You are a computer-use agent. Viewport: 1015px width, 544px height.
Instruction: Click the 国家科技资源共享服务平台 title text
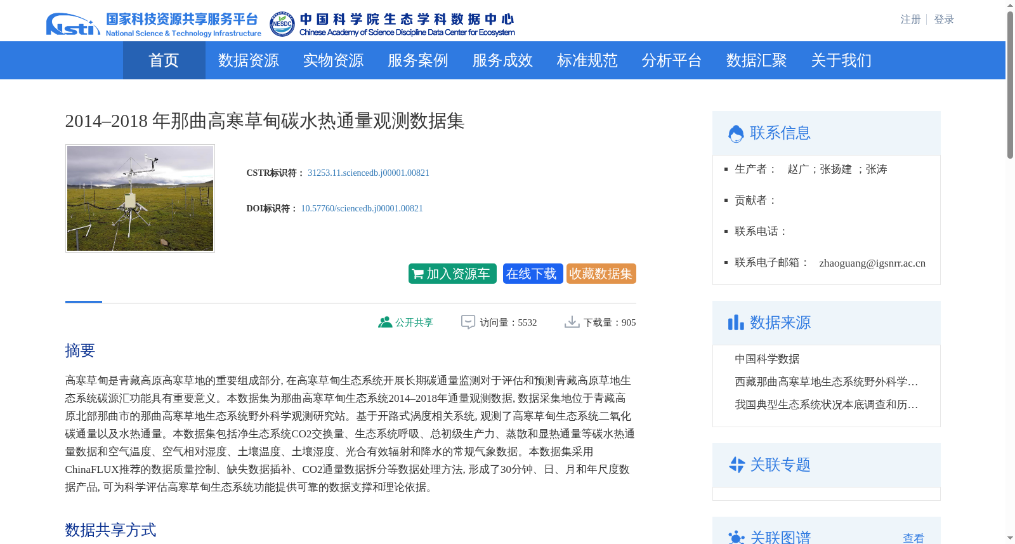coord(182,19)
